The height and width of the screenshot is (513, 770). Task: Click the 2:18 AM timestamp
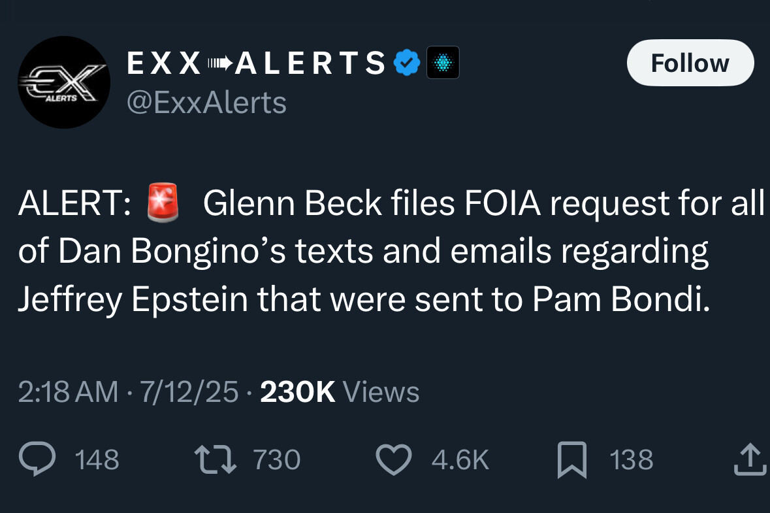click(68, 392)
